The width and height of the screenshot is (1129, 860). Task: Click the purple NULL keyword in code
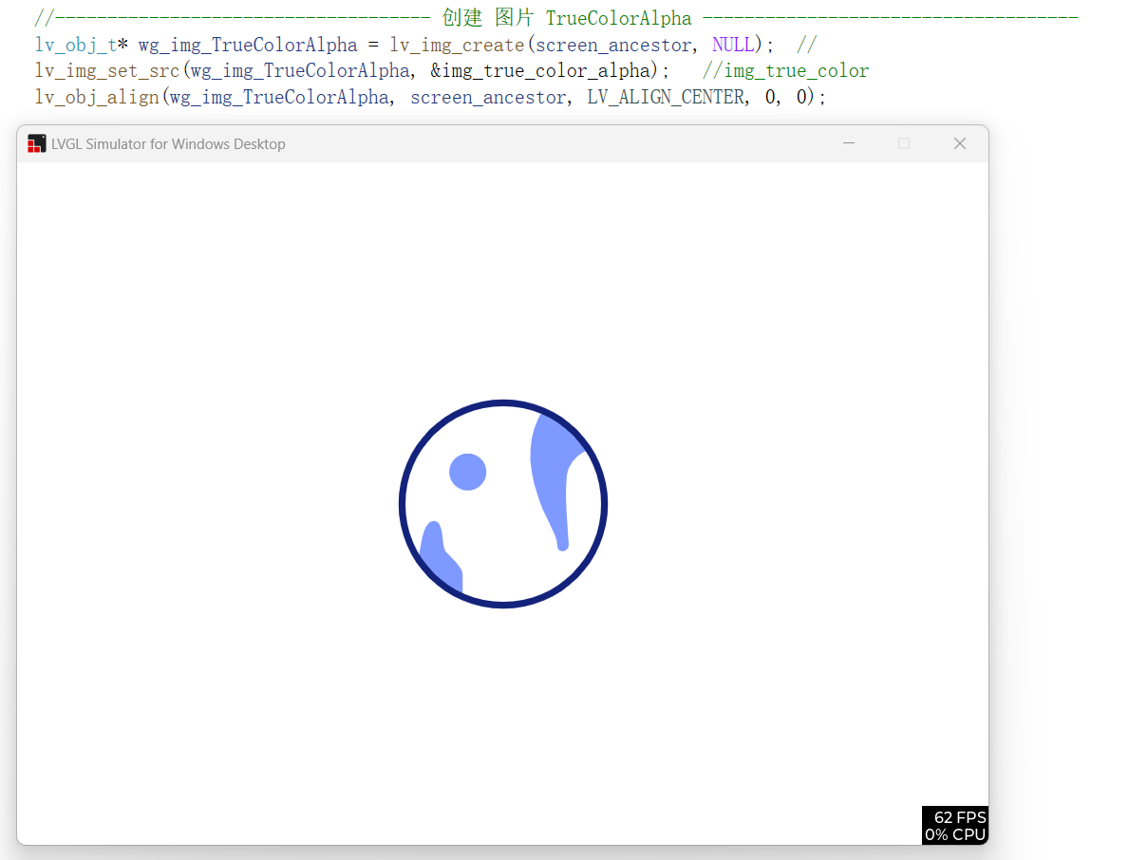(x=733, y=45)
